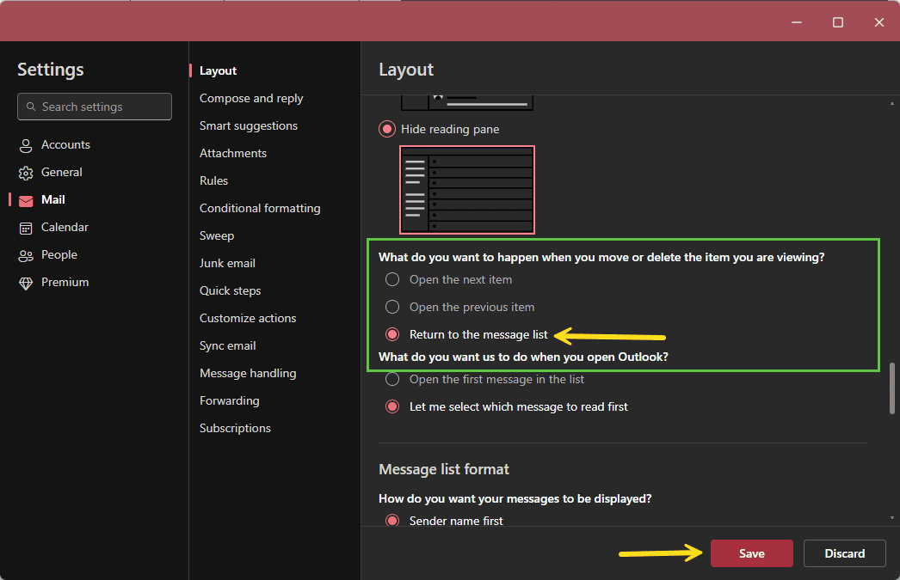Image resolution: width=900 pixels, height=580 pixels.
Task: Minimize the Settings window
Action: click(x=797, y=22)
